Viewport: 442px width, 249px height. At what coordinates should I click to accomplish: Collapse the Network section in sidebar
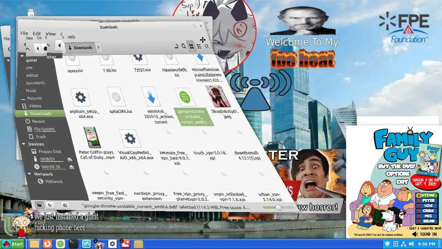(x=30, y=174)
